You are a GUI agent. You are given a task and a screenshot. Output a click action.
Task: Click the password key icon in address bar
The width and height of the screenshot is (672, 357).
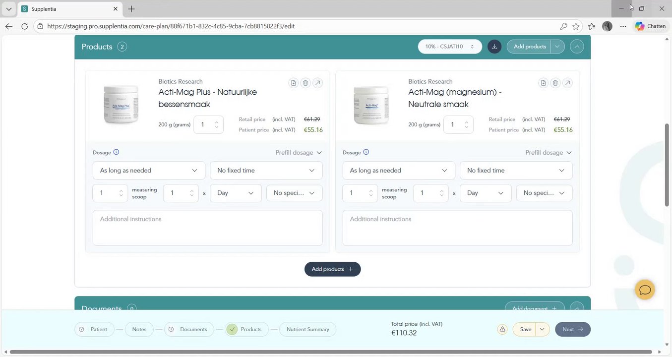click(563, 26)
